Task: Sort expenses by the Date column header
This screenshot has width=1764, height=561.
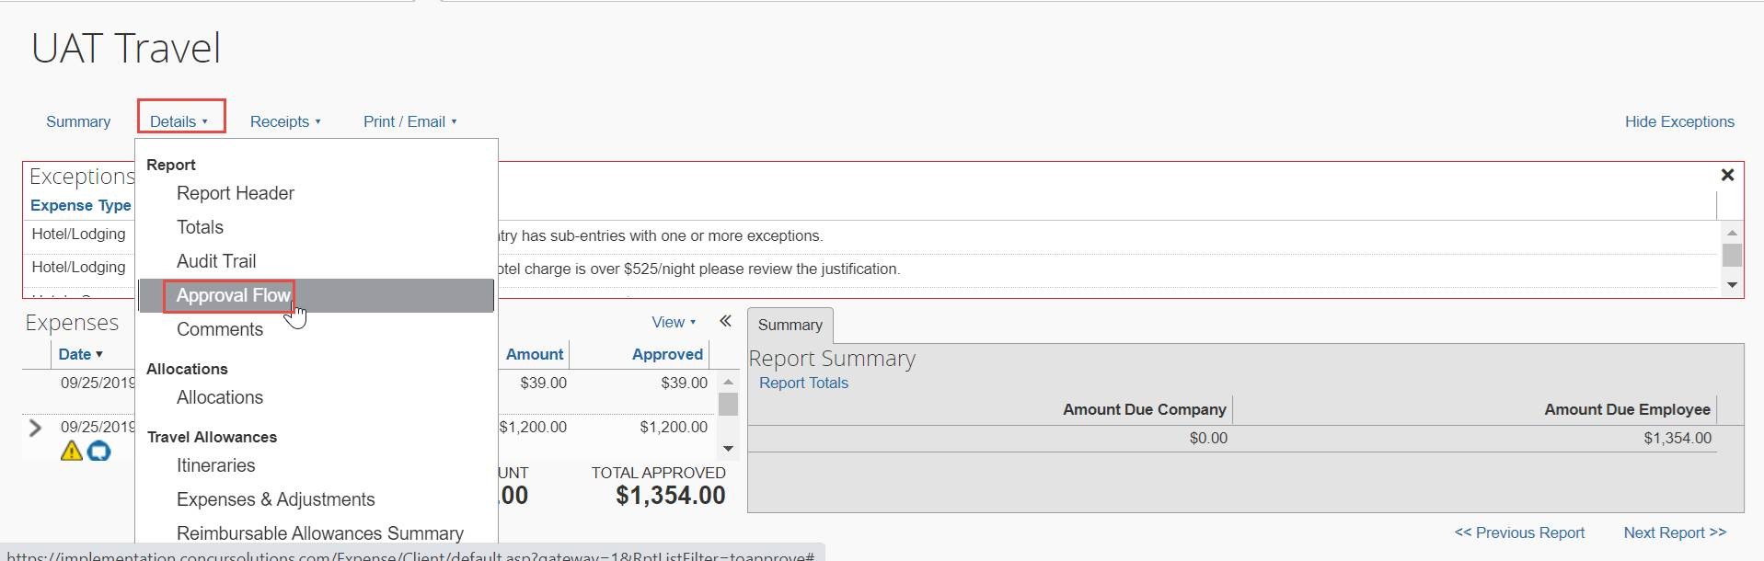Action: (80, 354)
